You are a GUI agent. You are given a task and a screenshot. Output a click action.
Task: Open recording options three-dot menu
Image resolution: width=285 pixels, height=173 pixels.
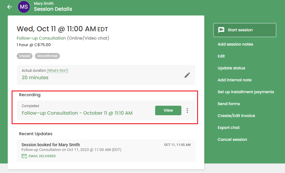(x=187, y=110)
